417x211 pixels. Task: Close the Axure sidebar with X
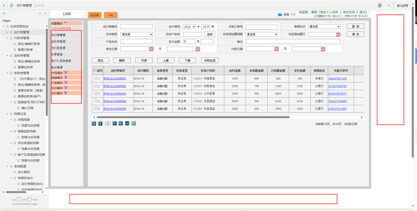[4, 5]
